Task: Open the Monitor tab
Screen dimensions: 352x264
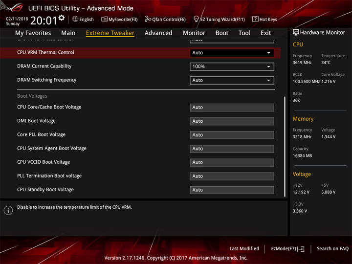Action: pos(194,33)
